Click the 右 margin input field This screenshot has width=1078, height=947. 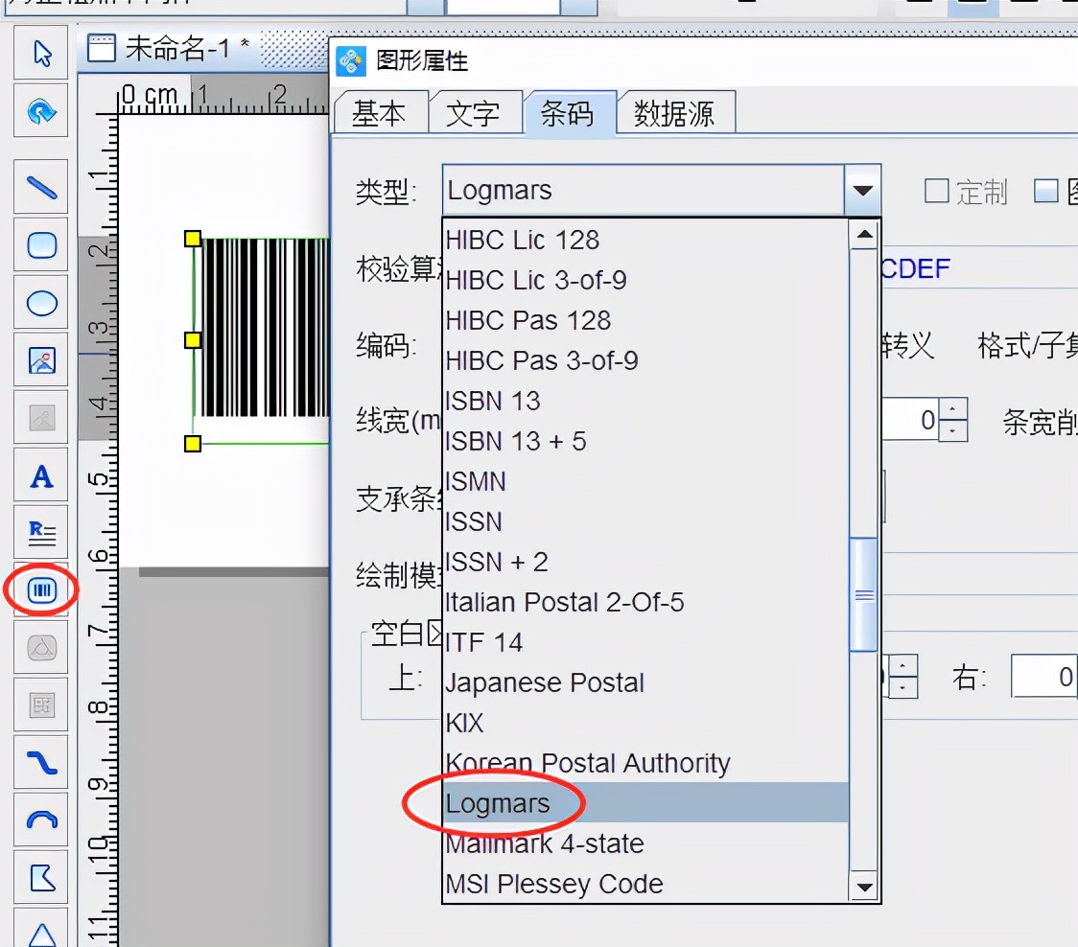[1044, 677]
